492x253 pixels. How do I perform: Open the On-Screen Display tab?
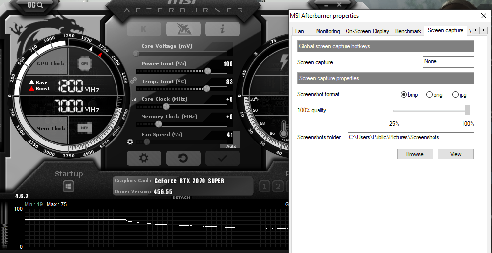pos(367,31)
